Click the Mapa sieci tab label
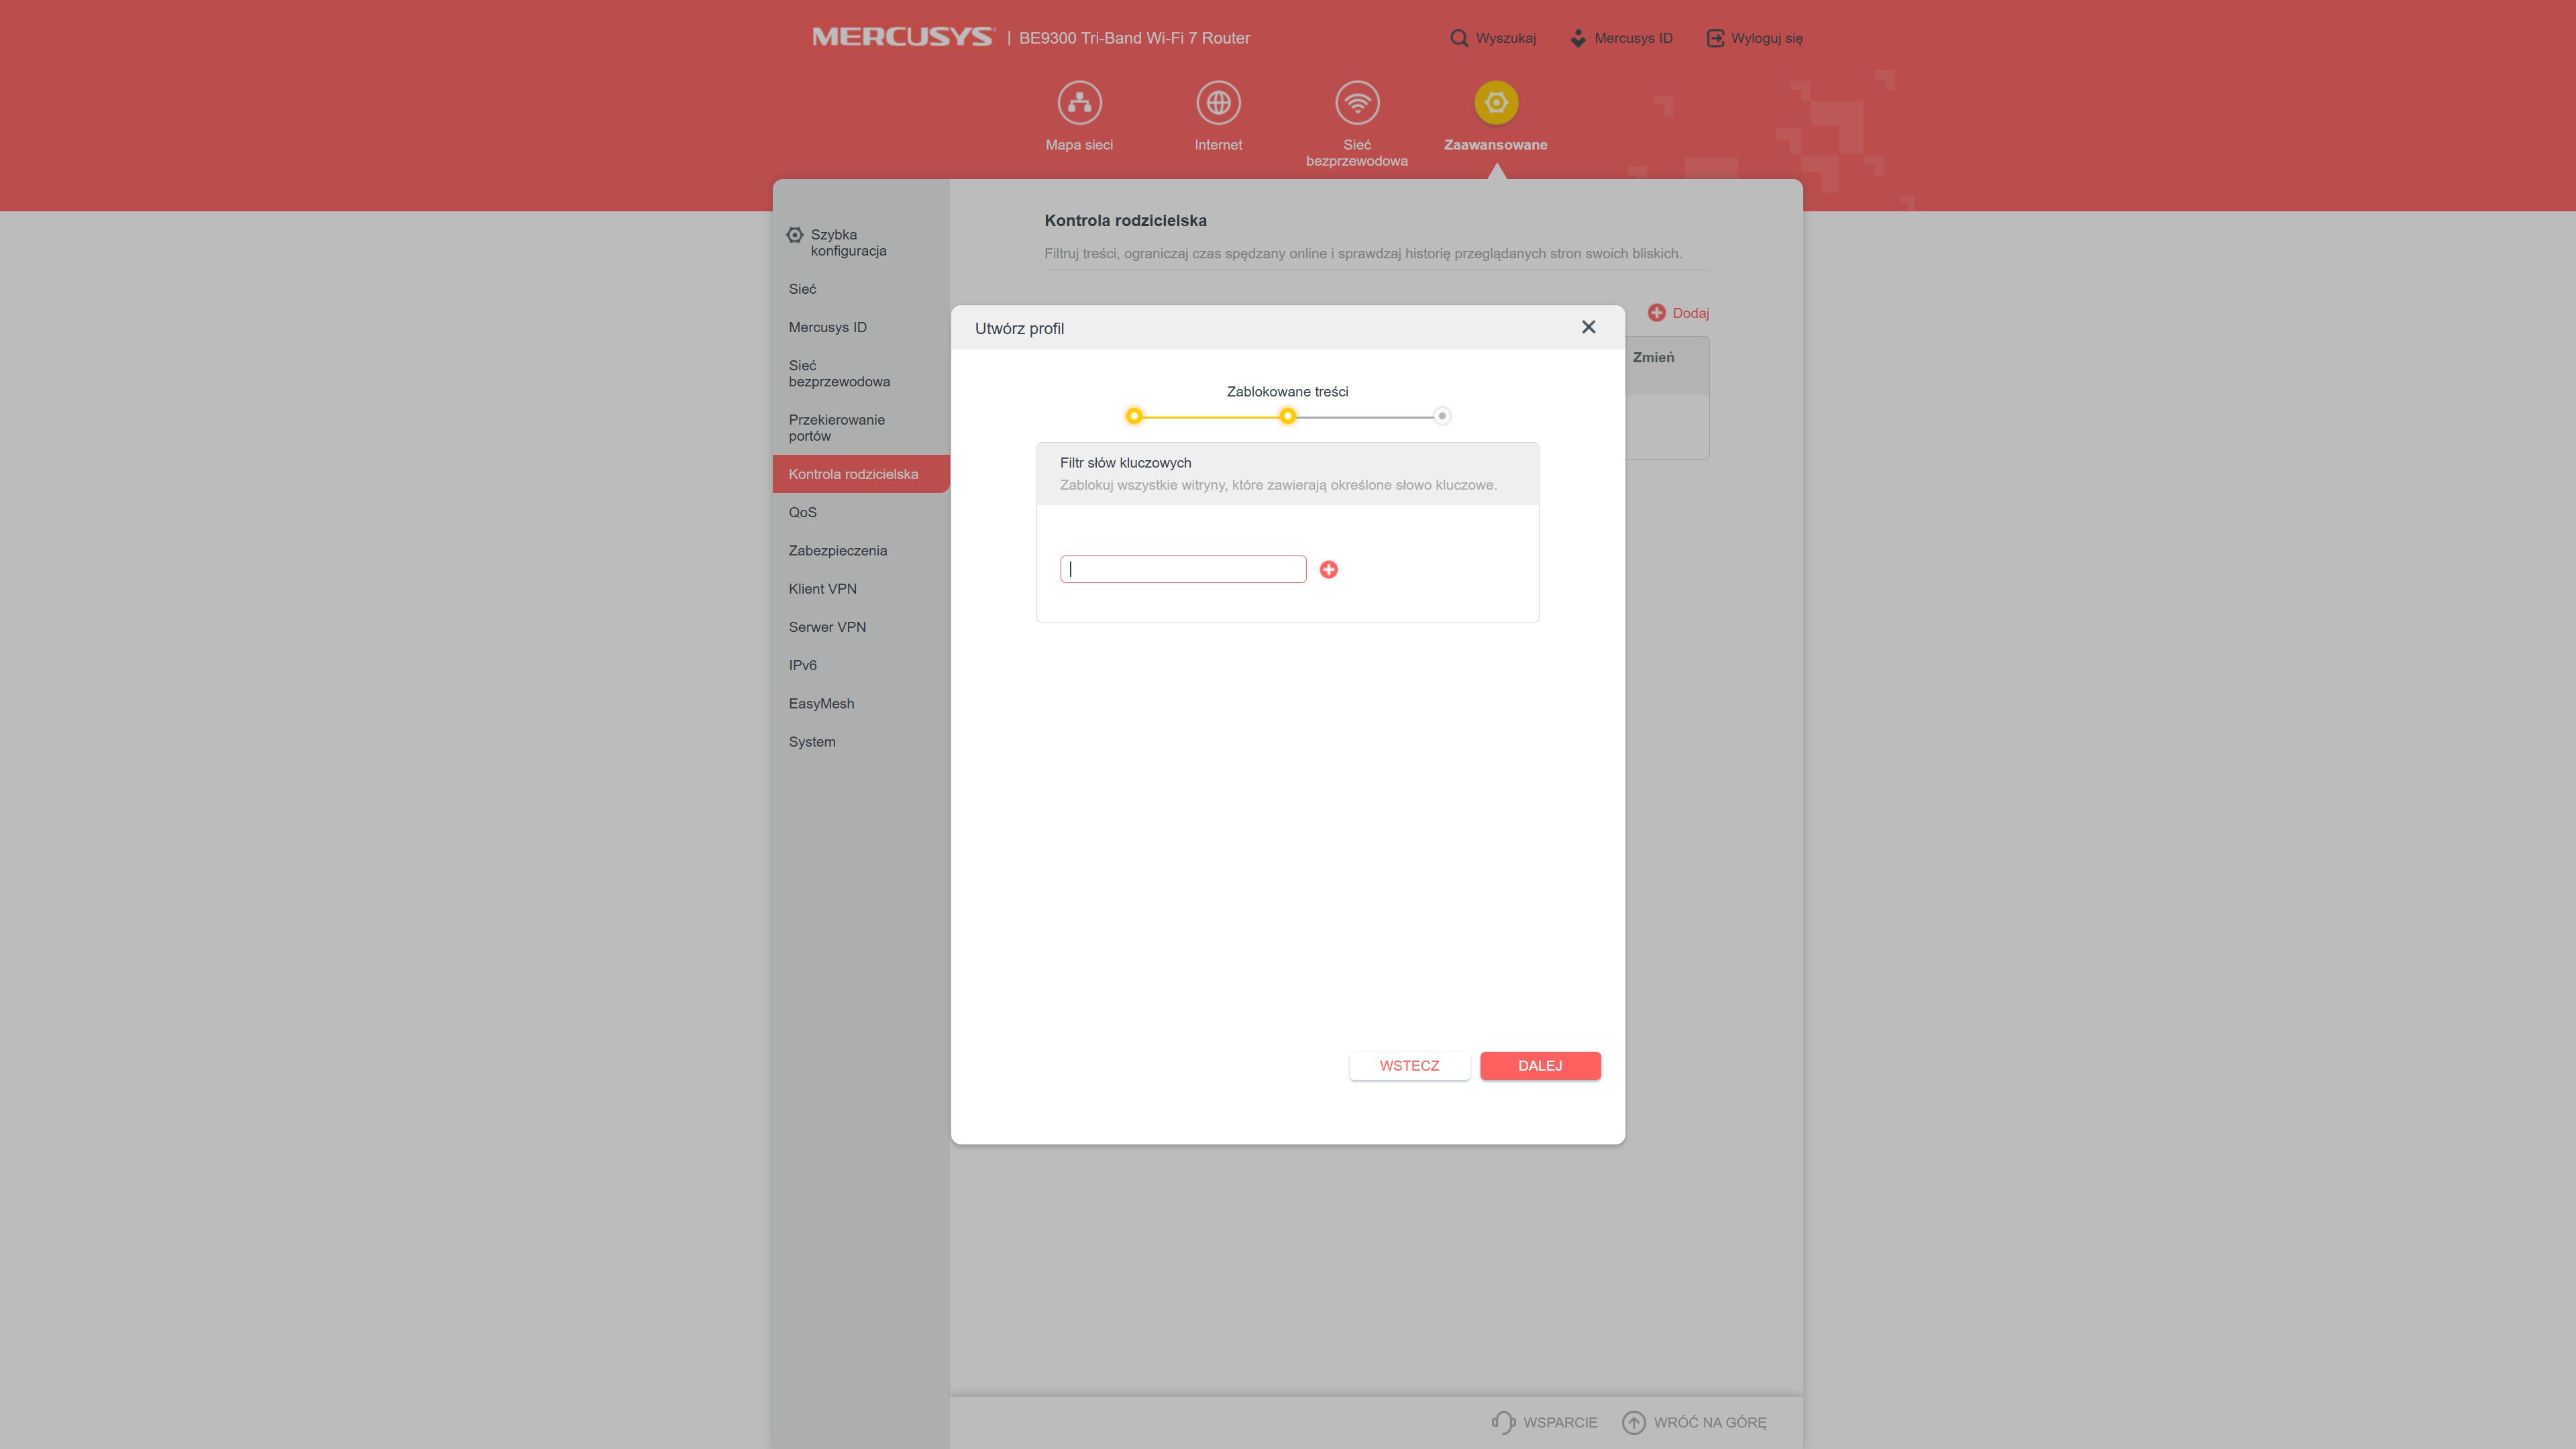The image size is (2576, 1449). 1079,145
